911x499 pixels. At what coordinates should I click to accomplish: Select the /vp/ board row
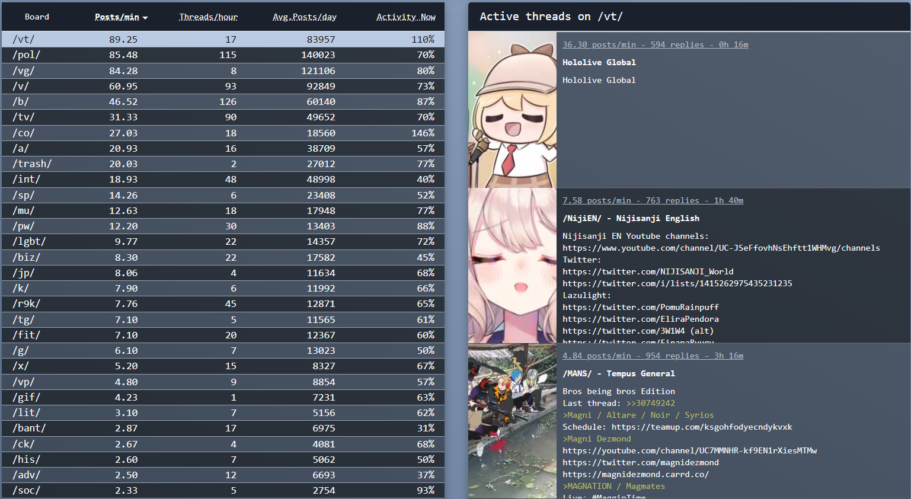pos(223,382)
